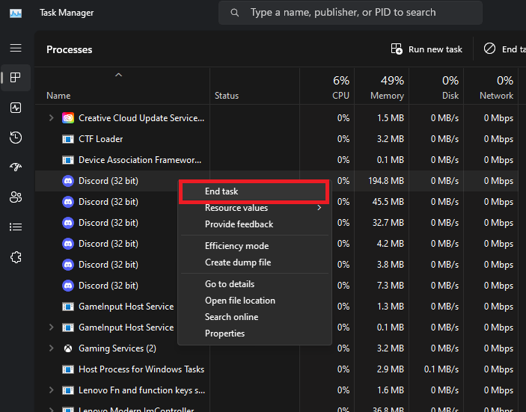Viewport: 526px width, 412px height.
Task: Open the Startup apps page icon
Action: [16, 167]
